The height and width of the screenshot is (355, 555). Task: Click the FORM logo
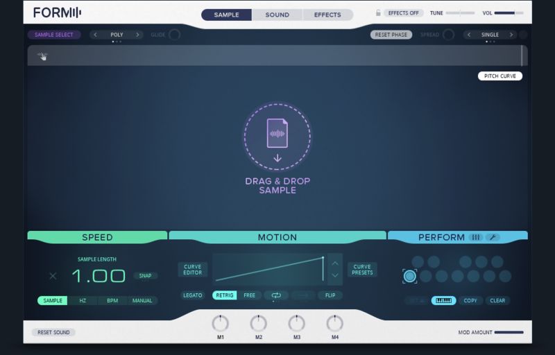coord(57,13)
